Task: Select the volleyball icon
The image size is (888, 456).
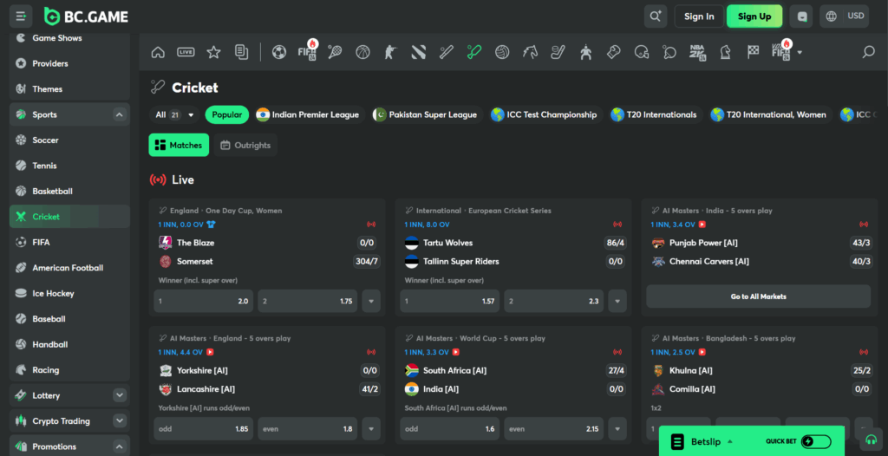Action: (502, 52)
